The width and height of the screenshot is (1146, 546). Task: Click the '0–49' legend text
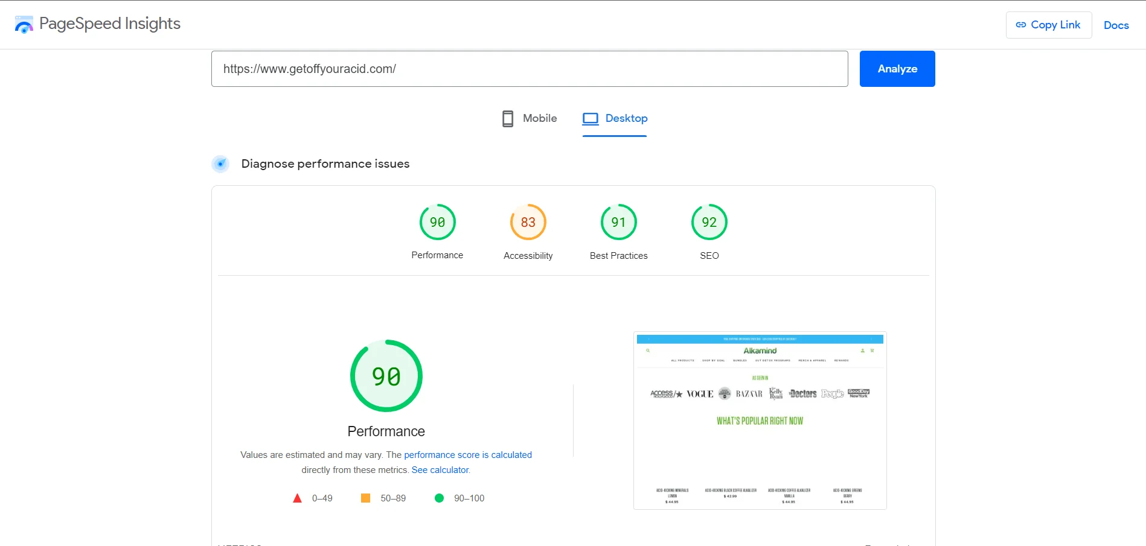coord(322,498)
